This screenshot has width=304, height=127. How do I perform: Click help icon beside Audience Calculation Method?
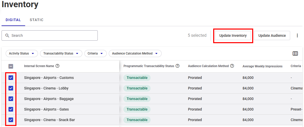pyautogui.click(x=232, y=66)
